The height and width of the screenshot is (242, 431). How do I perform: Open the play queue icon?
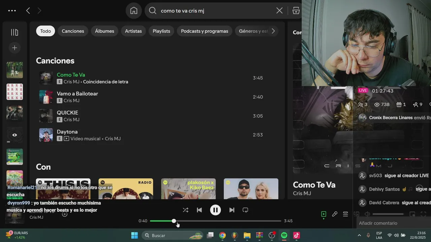click(x=345, y=214)
